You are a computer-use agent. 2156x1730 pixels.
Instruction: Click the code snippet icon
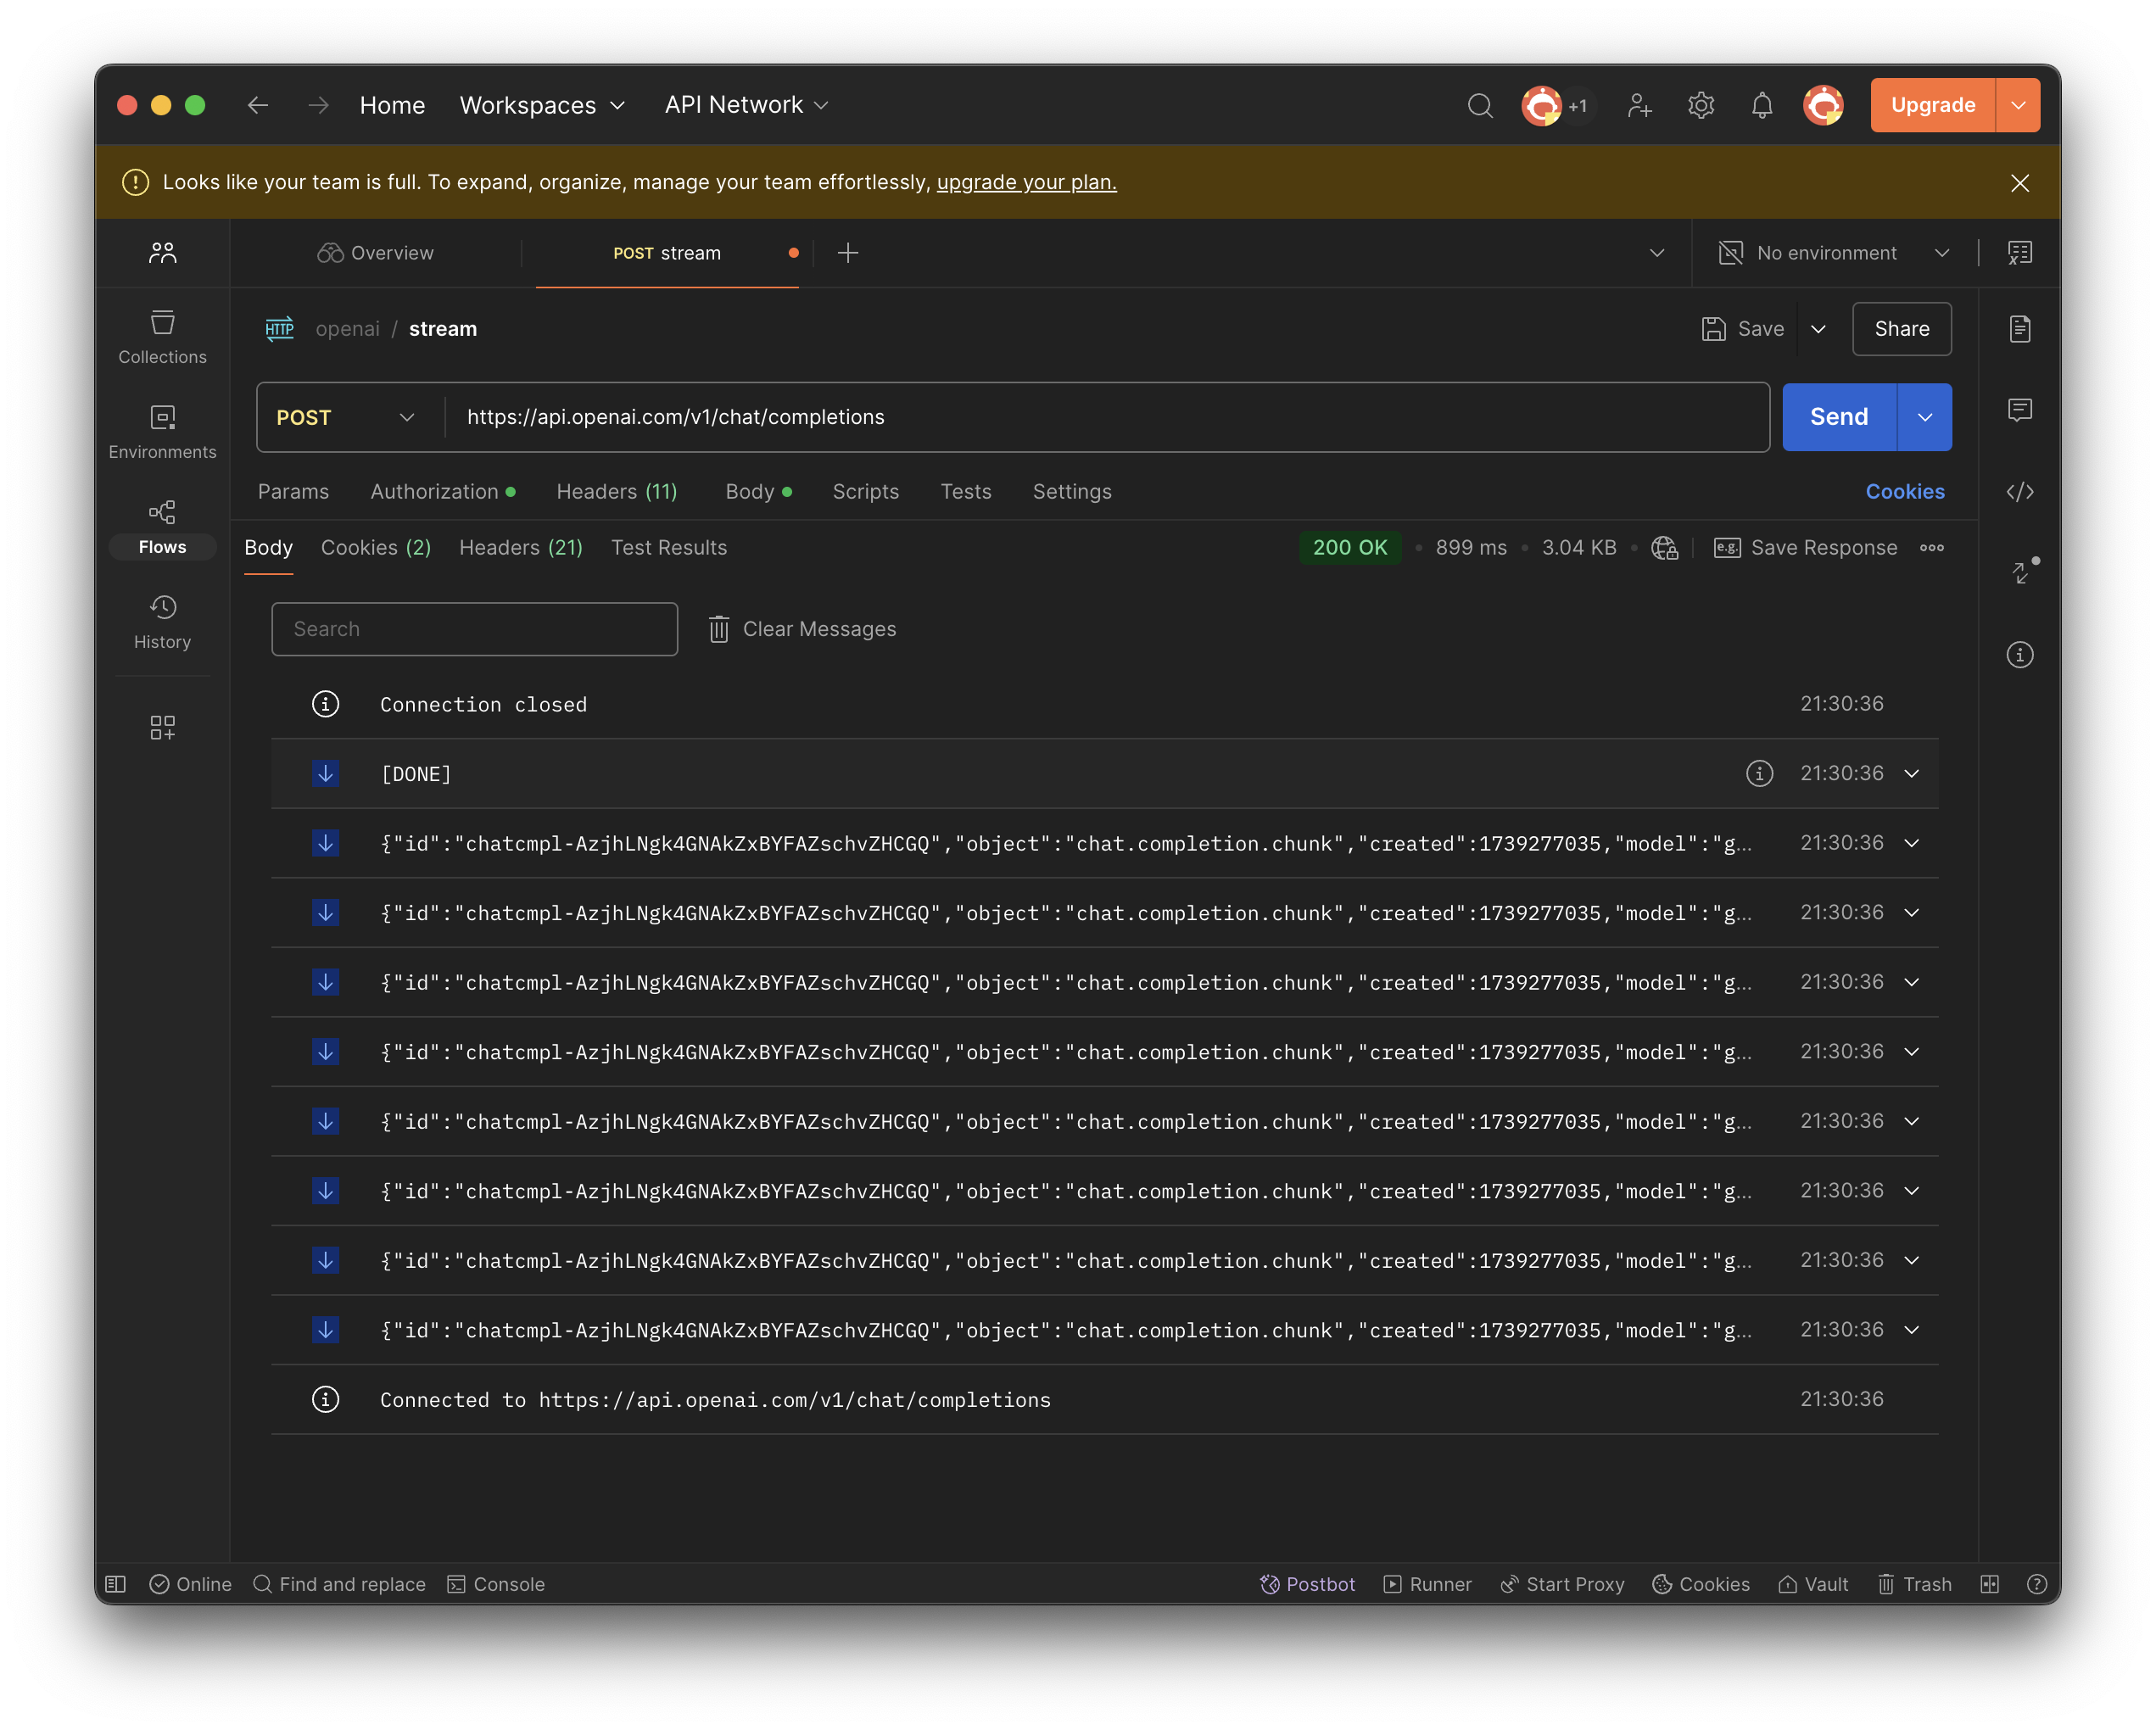click(x=2019, y=491)
